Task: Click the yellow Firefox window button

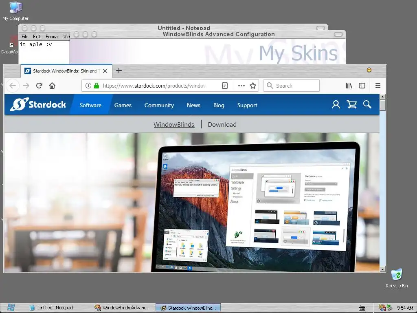Action: pos(369,70)
